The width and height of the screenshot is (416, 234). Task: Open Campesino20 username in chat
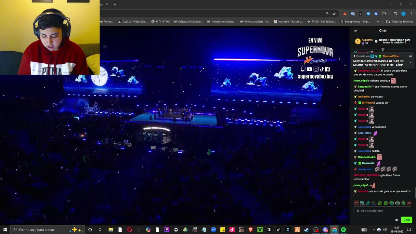pyautogui.click(x=367, y=157)
